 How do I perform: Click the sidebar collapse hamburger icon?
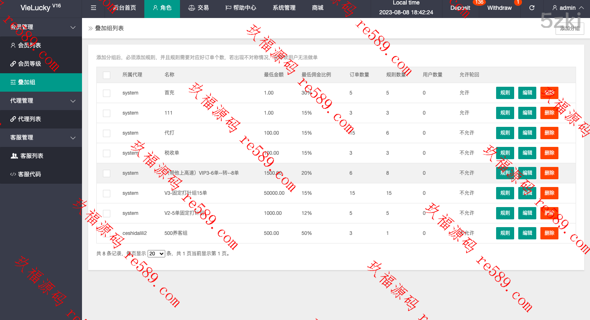93,8
